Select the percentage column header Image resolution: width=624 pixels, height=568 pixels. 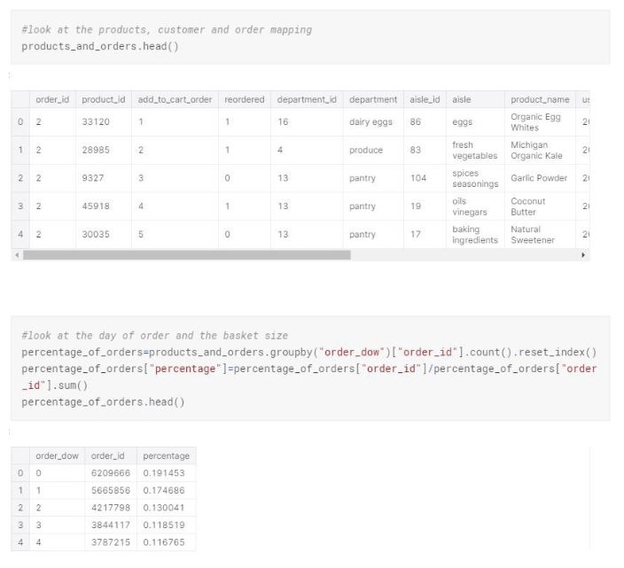click(x=167, y=455)
